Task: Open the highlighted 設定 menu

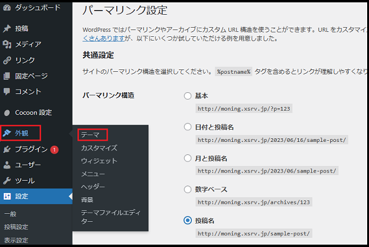Action: point(36,196)
